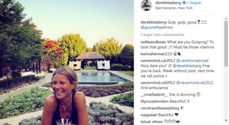Open karinaherman123 commenter profile
This screenshot has width=229, height=125.
click(156, 54)
